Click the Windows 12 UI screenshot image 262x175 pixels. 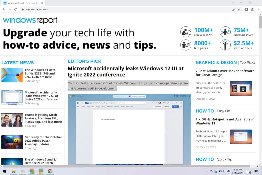pyautogui.click(x=129, y=129)
